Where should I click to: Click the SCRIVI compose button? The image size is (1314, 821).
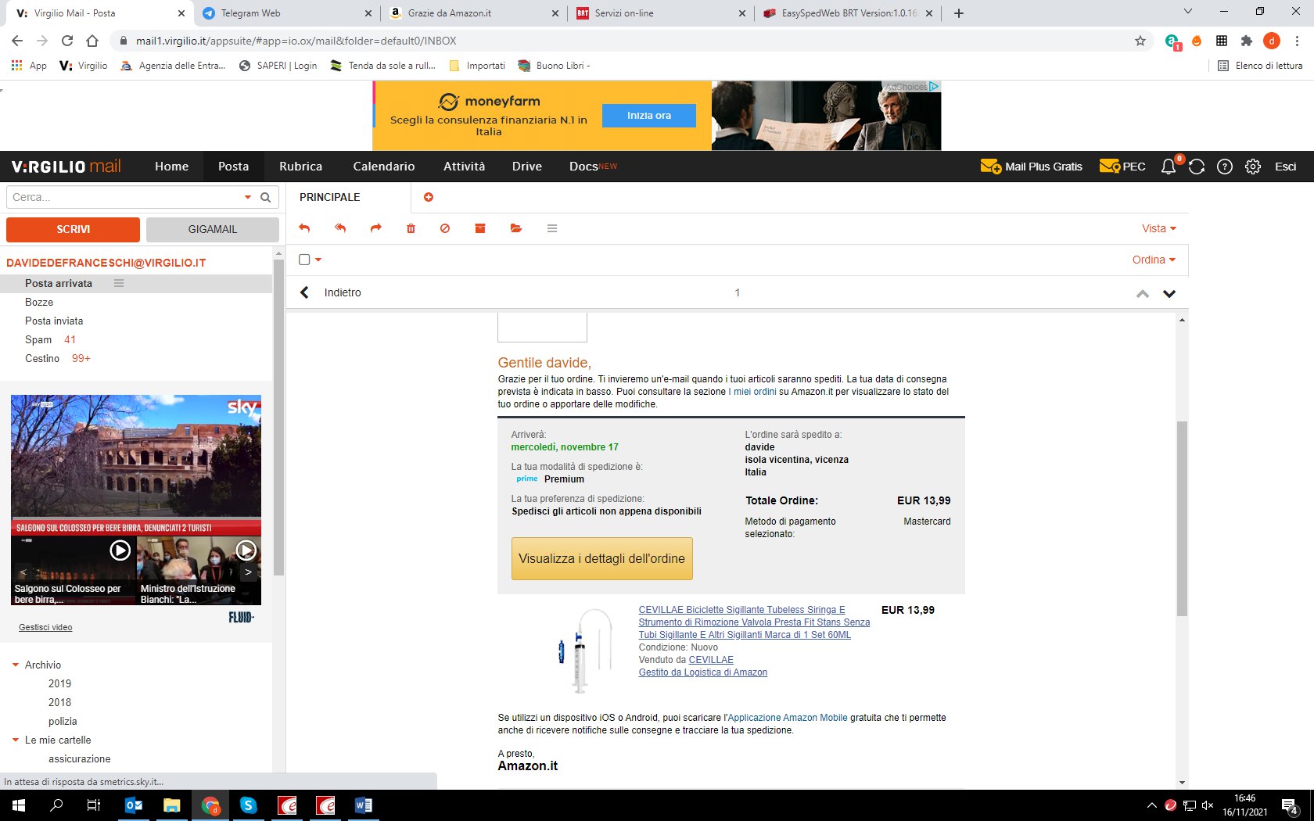tap(73, 229)
